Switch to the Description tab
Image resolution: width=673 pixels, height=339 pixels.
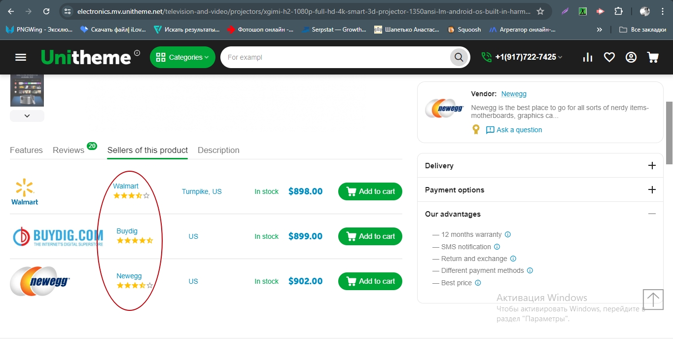(218, 151)
